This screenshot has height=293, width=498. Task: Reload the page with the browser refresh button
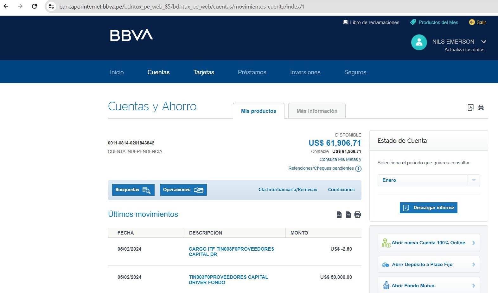[35, 6]
